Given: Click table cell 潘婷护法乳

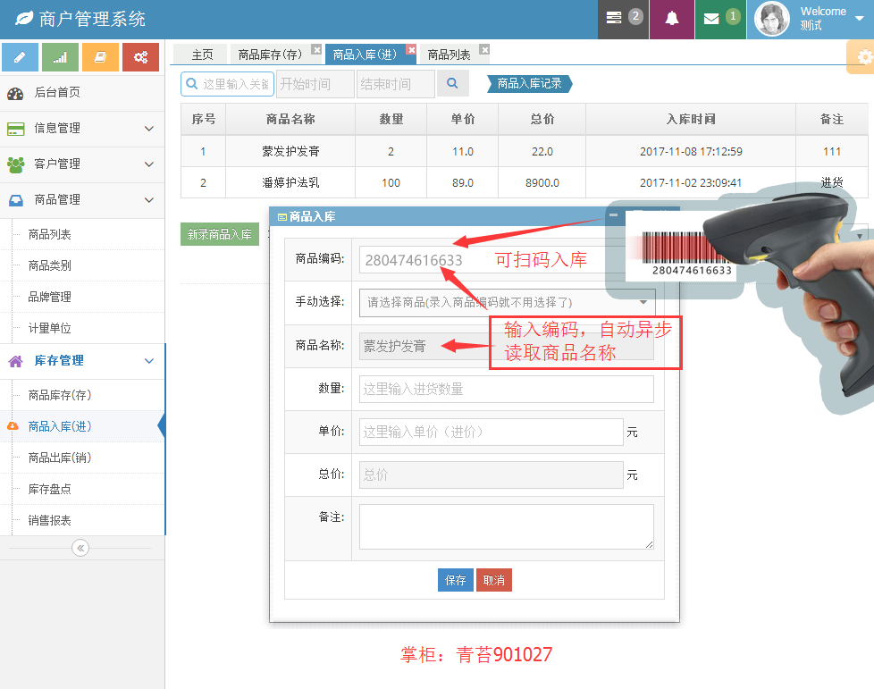Looking at the screenshot, I should pos(290,183).
